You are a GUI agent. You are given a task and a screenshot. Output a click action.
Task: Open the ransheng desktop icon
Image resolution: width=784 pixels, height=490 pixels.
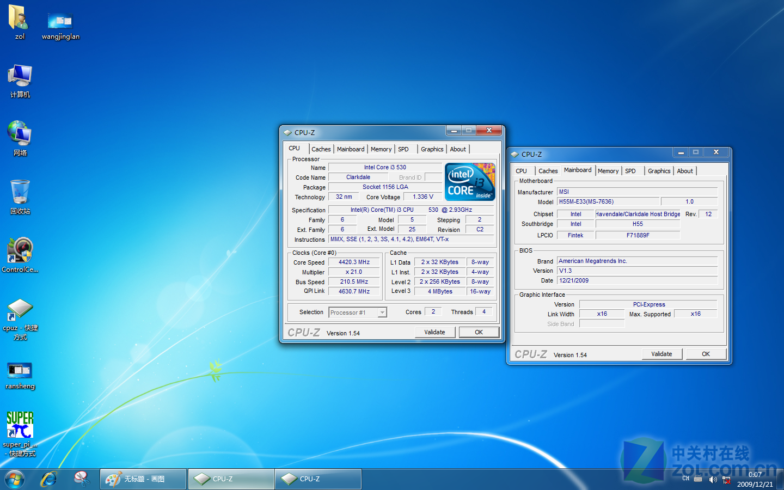coord(20,376)
